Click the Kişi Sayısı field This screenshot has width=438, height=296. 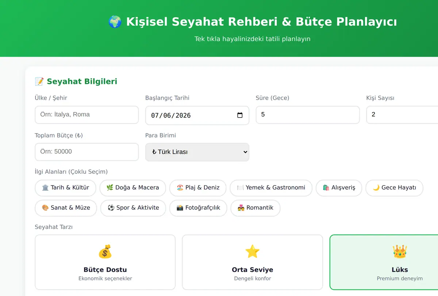click(x=402, y=115)
